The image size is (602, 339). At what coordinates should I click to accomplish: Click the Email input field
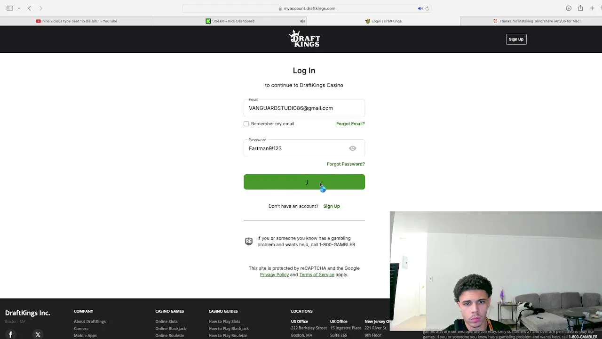click(304, 108)
